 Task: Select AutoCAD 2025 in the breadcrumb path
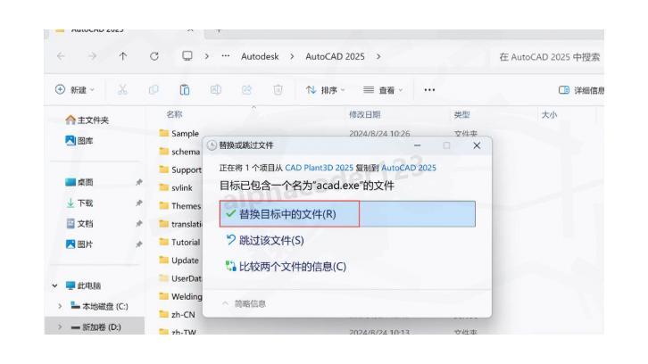point(335,56)
